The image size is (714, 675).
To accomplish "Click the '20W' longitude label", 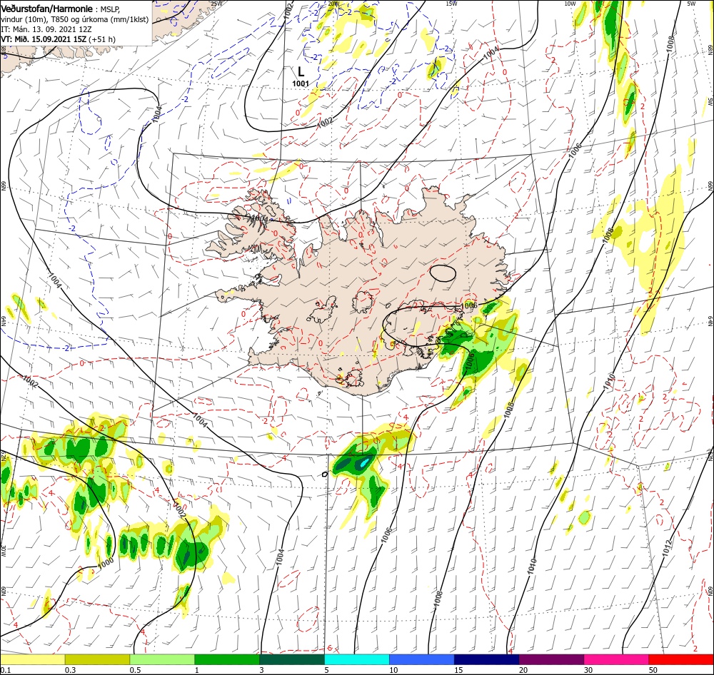I will [x=333, y=4].
